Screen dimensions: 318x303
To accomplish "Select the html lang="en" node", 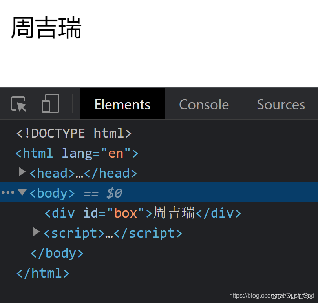I will point(77,153).
